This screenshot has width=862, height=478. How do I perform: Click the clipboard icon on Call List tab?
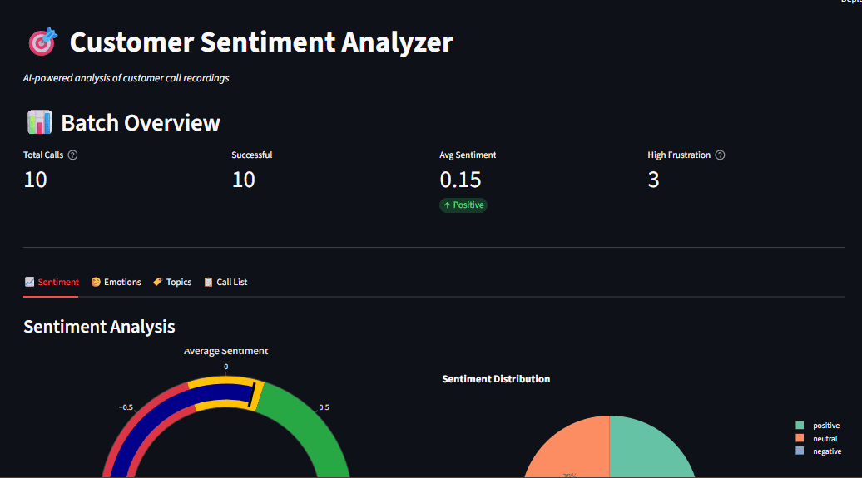(209, 283)
